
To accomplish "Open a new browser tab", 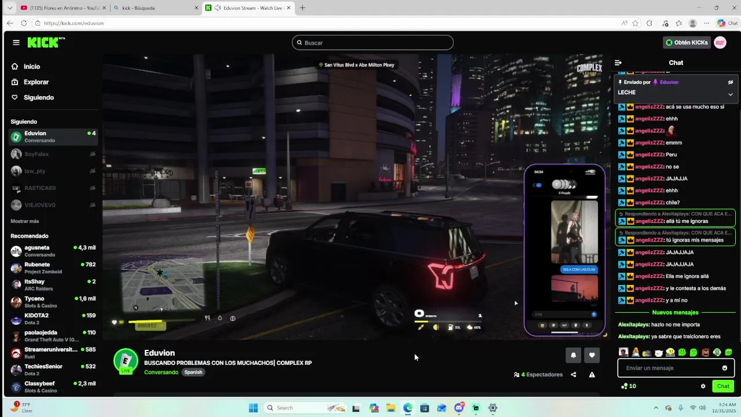I will tap(302, 8).
